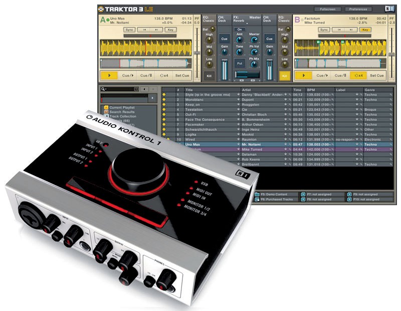Sort the track list by Genre column
401x311 pixels.
(378, 90)
